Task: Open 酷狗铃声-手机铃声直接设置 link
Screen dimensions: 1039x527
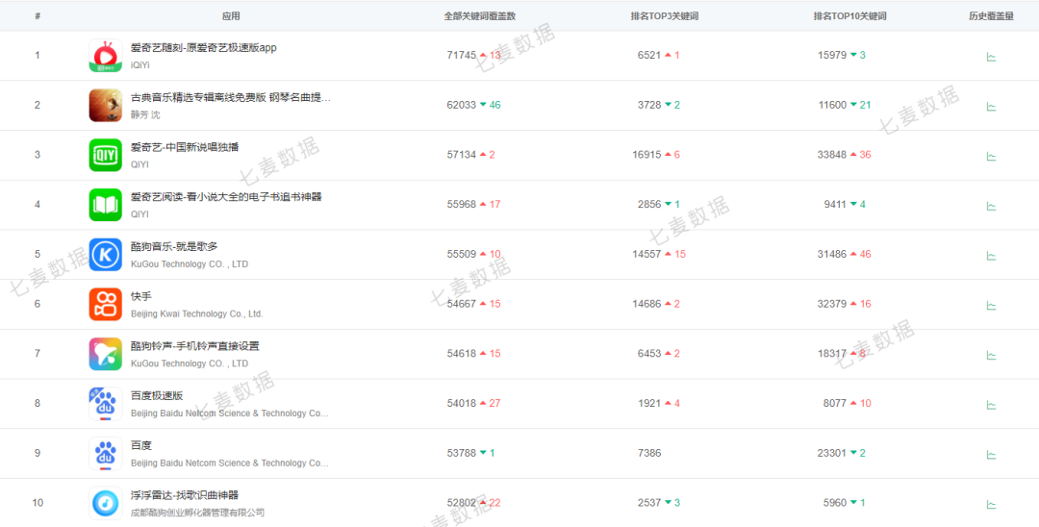Action: point(194,345)
